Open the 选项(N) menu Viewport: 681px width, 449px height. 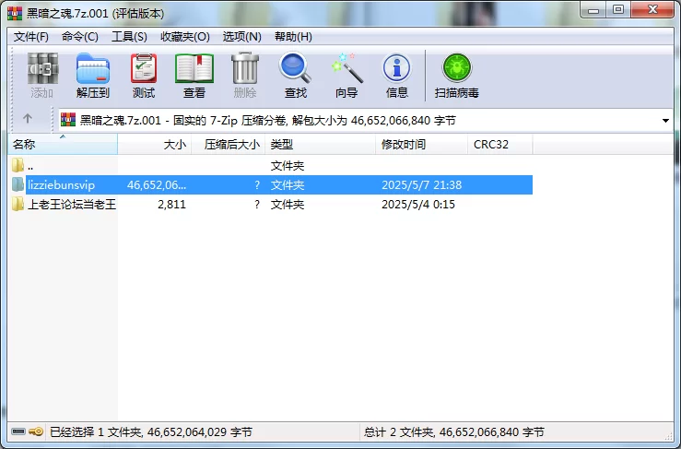click(242, 37)
